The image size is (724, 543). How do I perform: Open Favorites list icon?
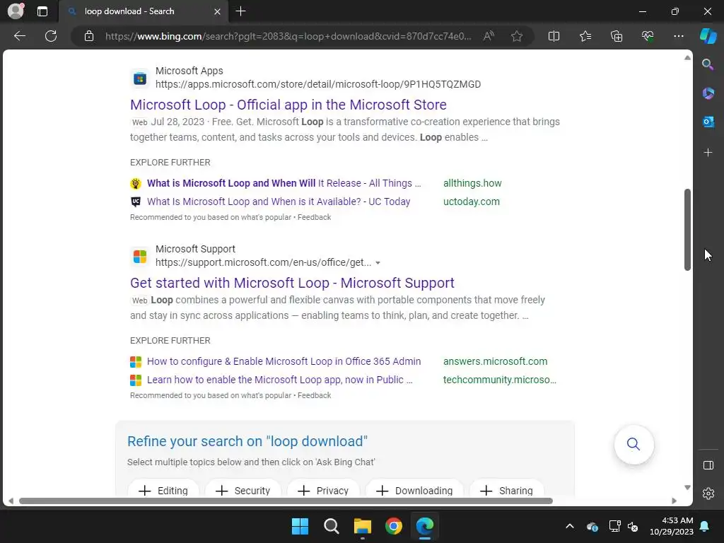(x=585, y=36)
